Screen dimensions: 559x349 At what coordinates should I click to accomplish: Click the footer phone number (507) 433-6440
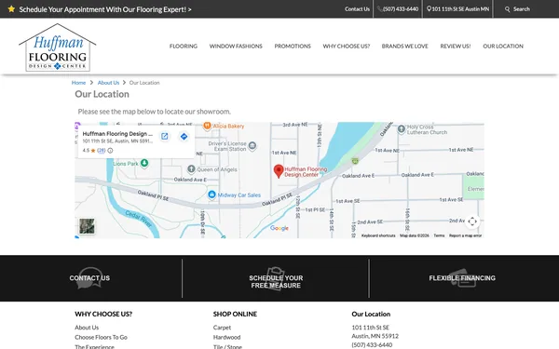point(372,344)
